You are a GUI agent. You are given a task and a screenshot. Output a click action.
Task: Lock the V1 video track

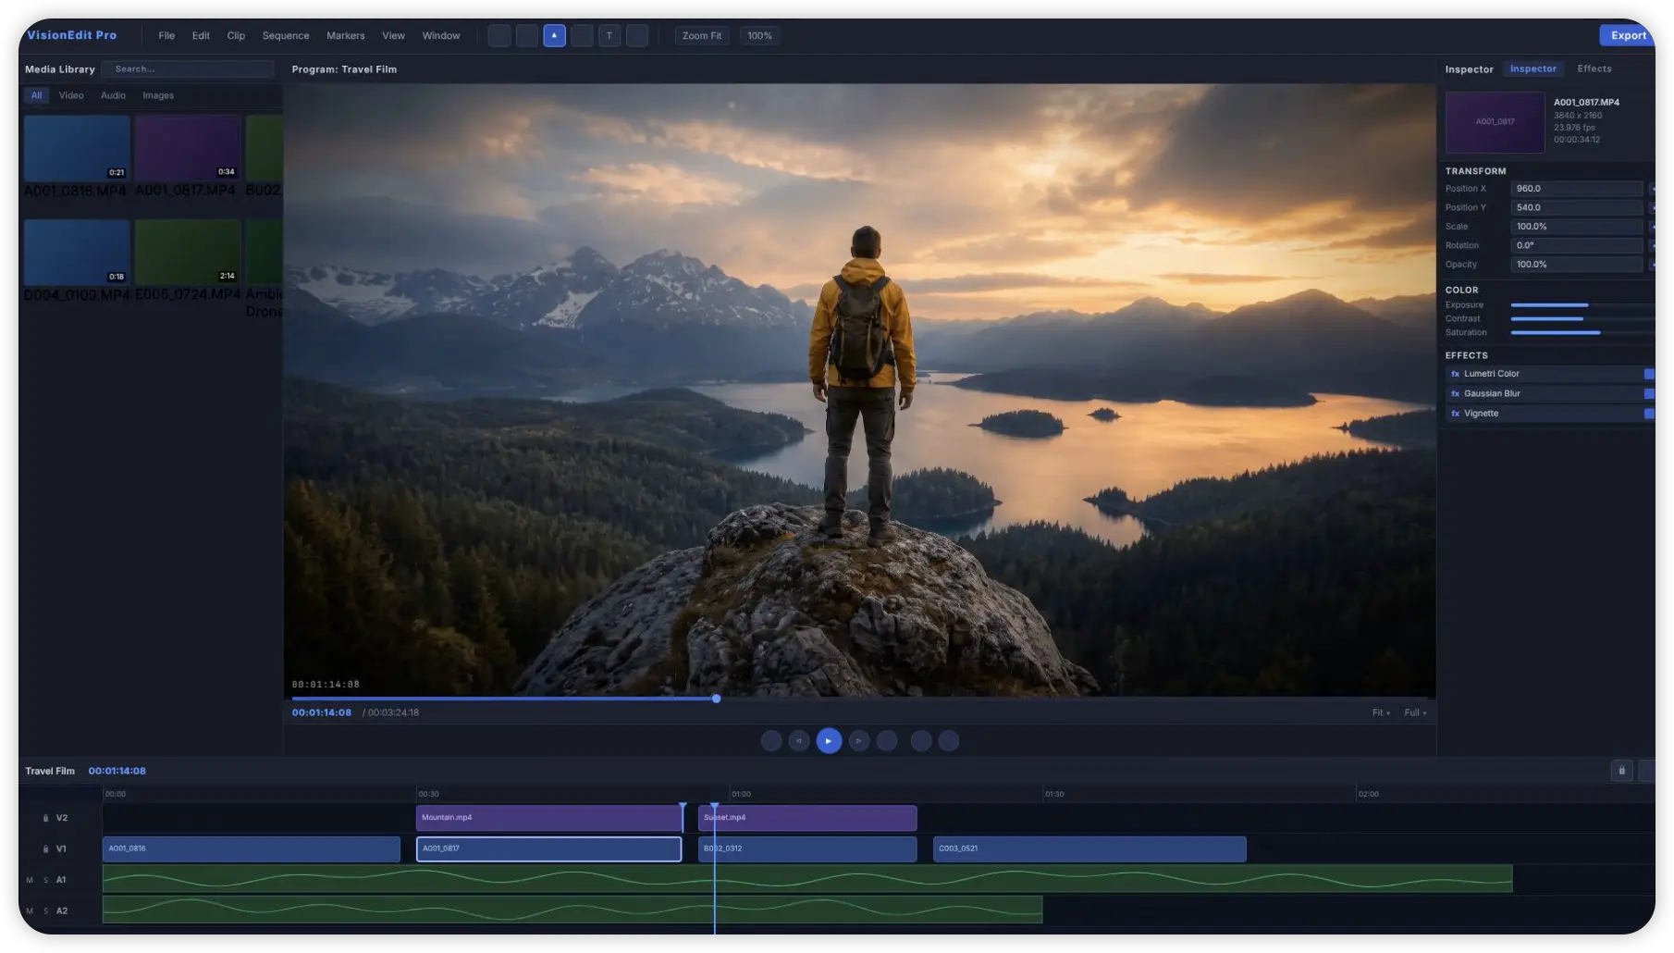tap(45, 848)
